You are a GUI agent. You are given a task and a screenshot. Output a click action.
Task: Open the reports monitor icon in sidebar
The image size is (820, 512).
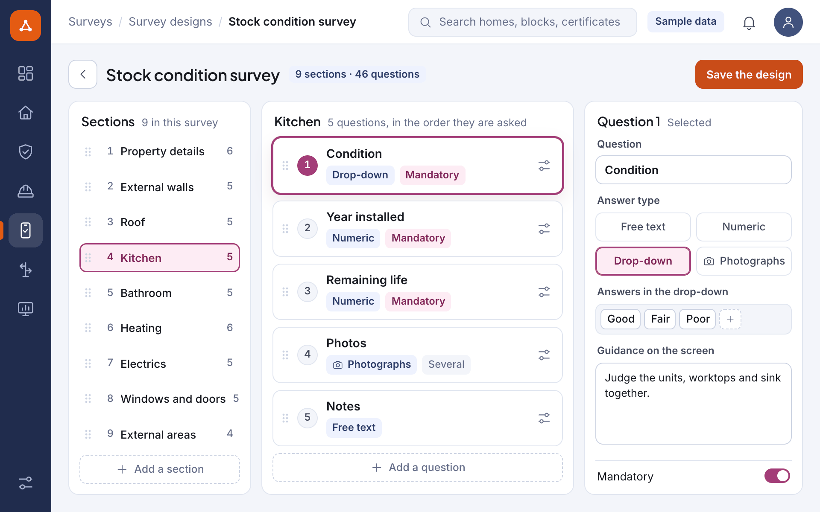click(x=26, y=309)
